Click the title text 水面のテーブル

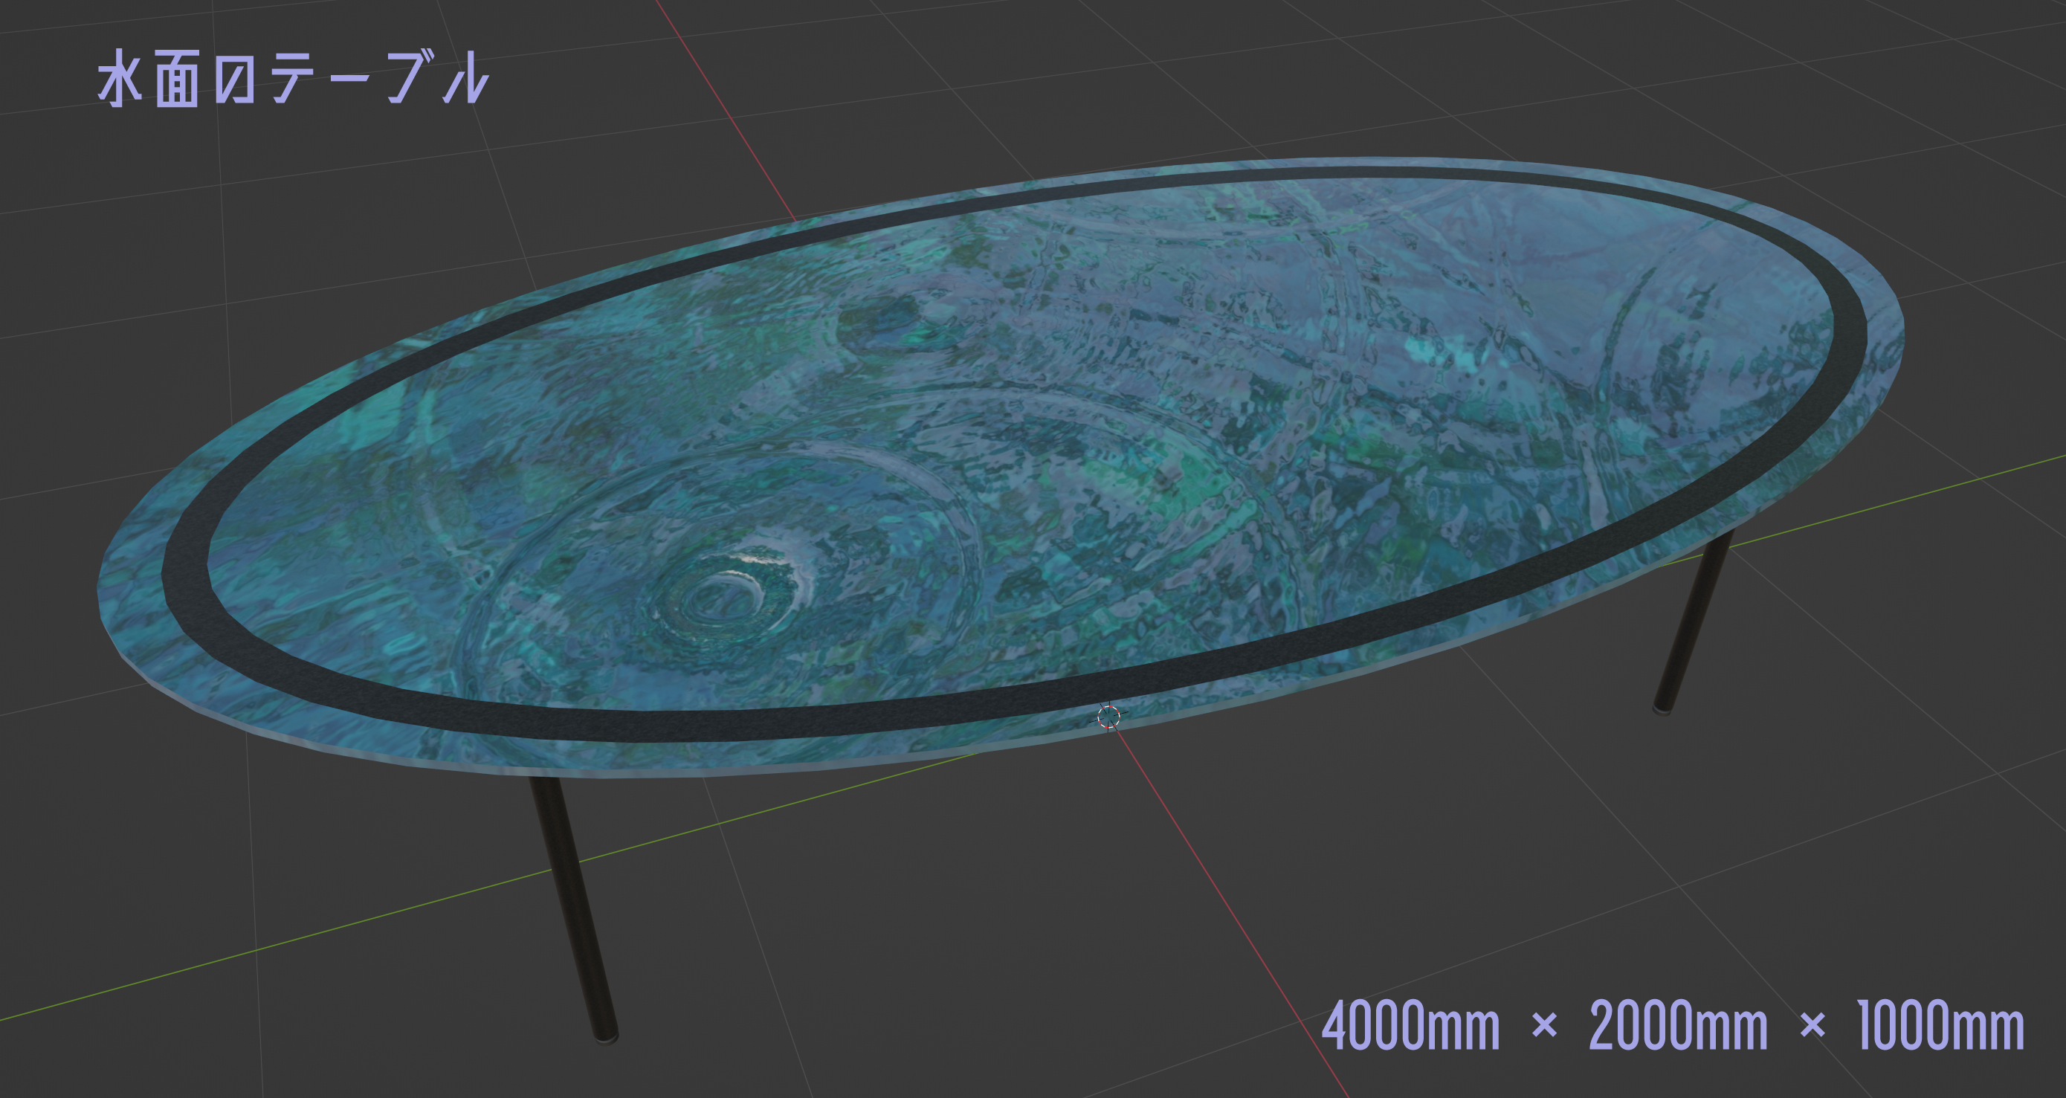click(293, 77)
